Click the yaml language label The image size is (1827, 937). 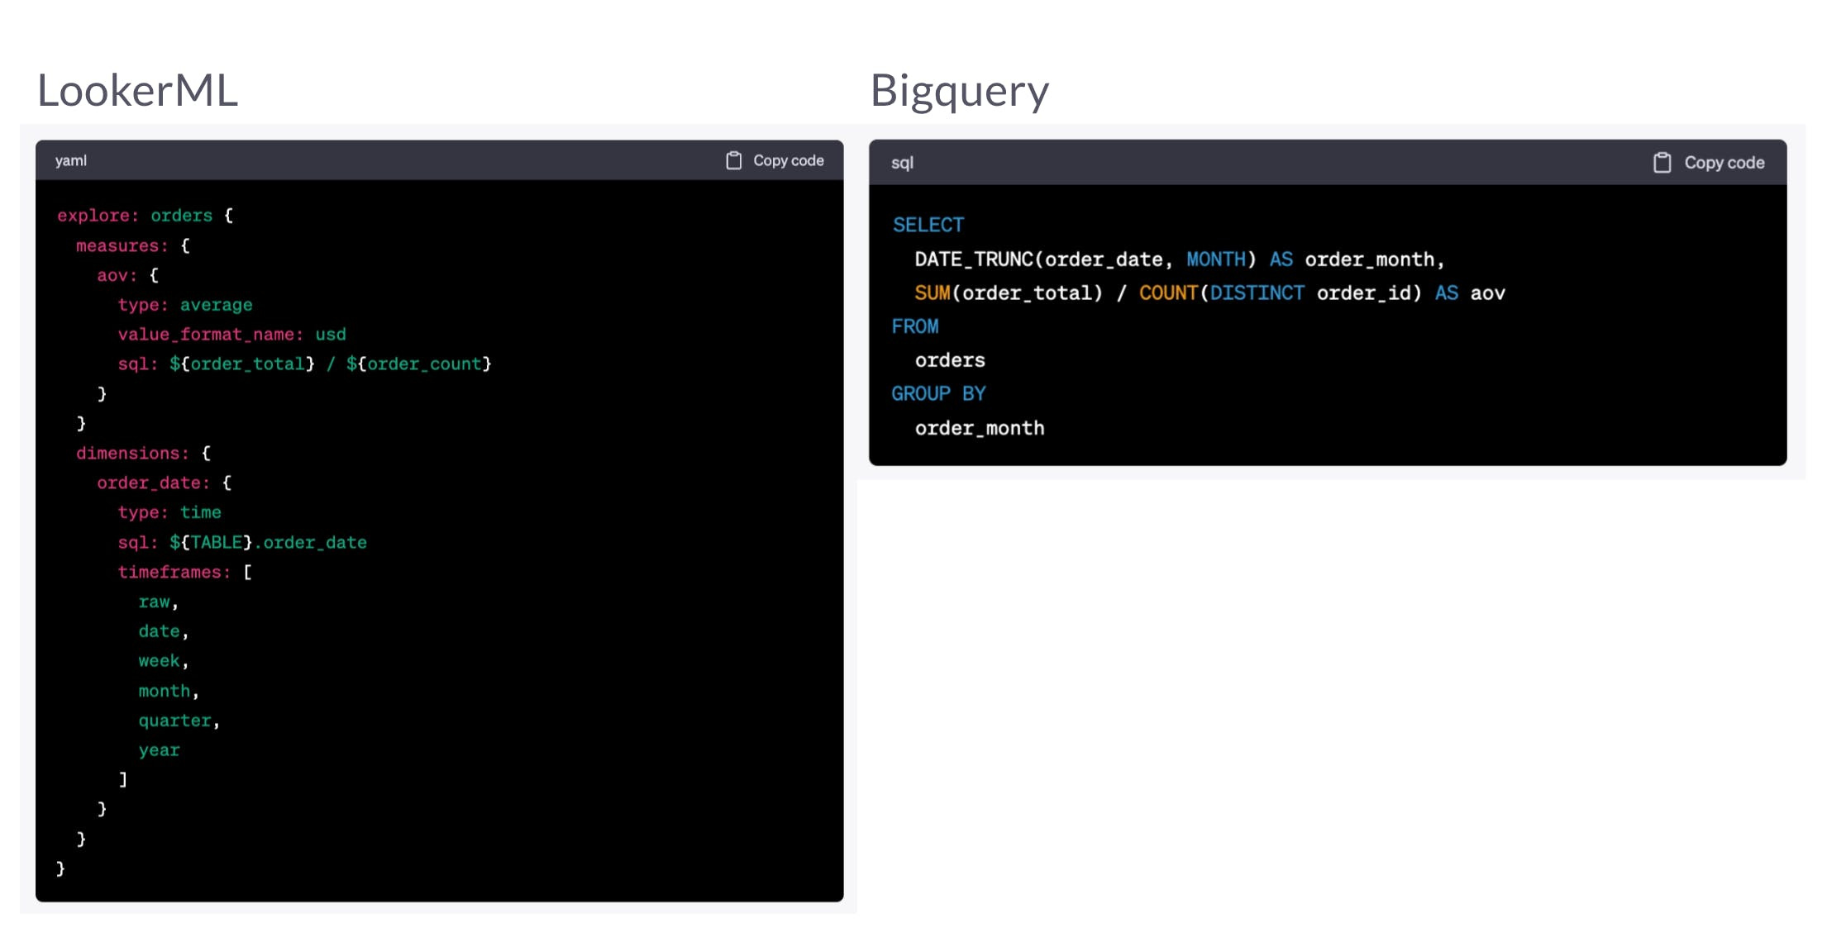pos(71,160)
